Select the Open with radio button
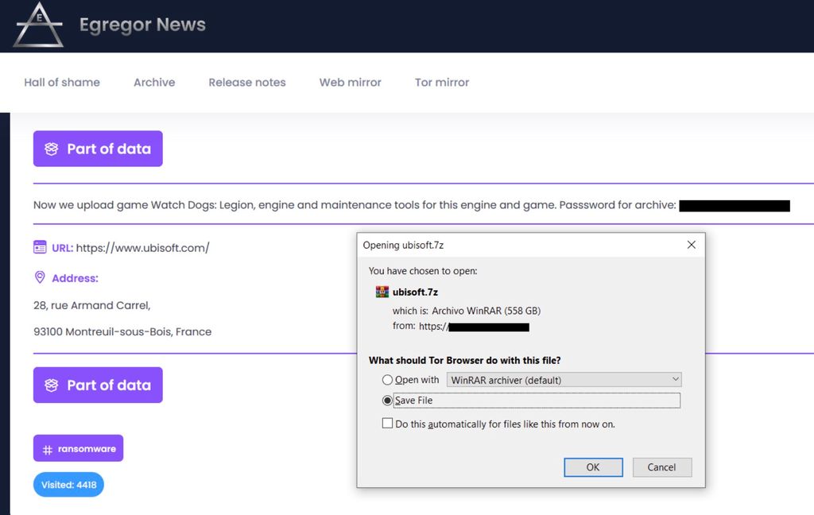814x515 pixels. tap(387, 380)
